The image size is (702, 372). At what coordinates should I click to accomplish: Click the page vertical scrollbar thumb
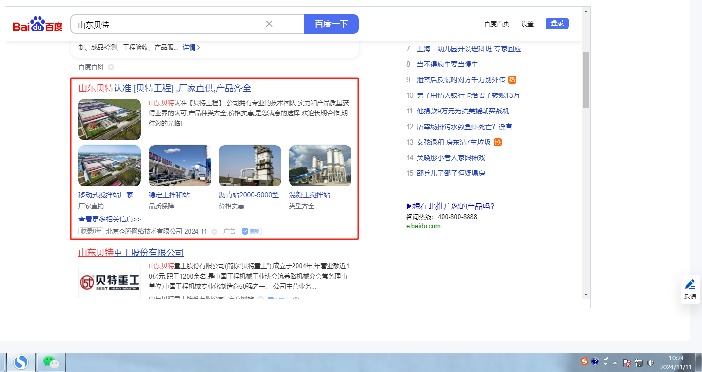pos(586,79)
